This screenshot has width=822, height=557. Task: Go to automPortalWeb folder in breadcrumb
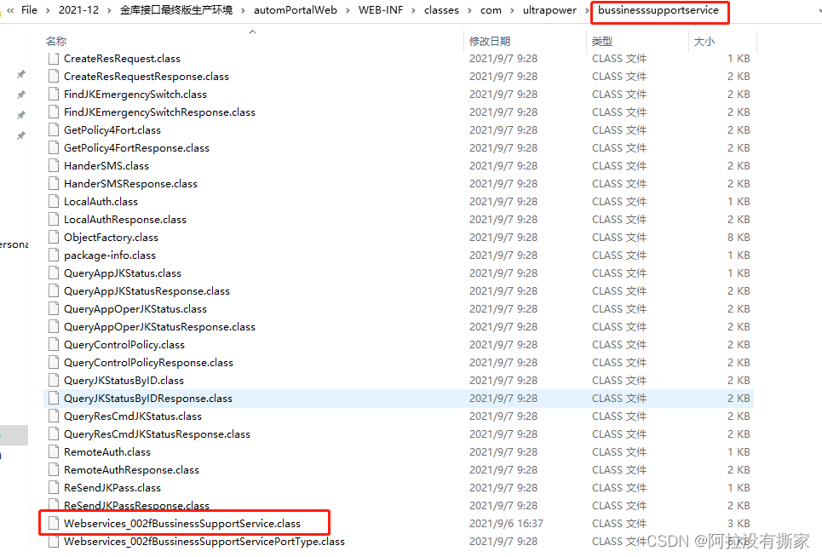click(x=296, y=10)
